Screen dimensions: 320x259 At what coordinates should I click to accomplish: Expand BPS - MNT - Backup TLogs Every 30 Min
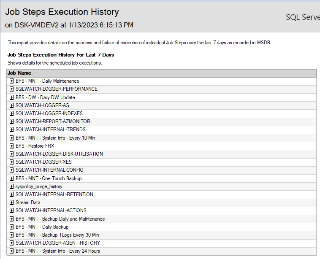[x=12, y=235]
